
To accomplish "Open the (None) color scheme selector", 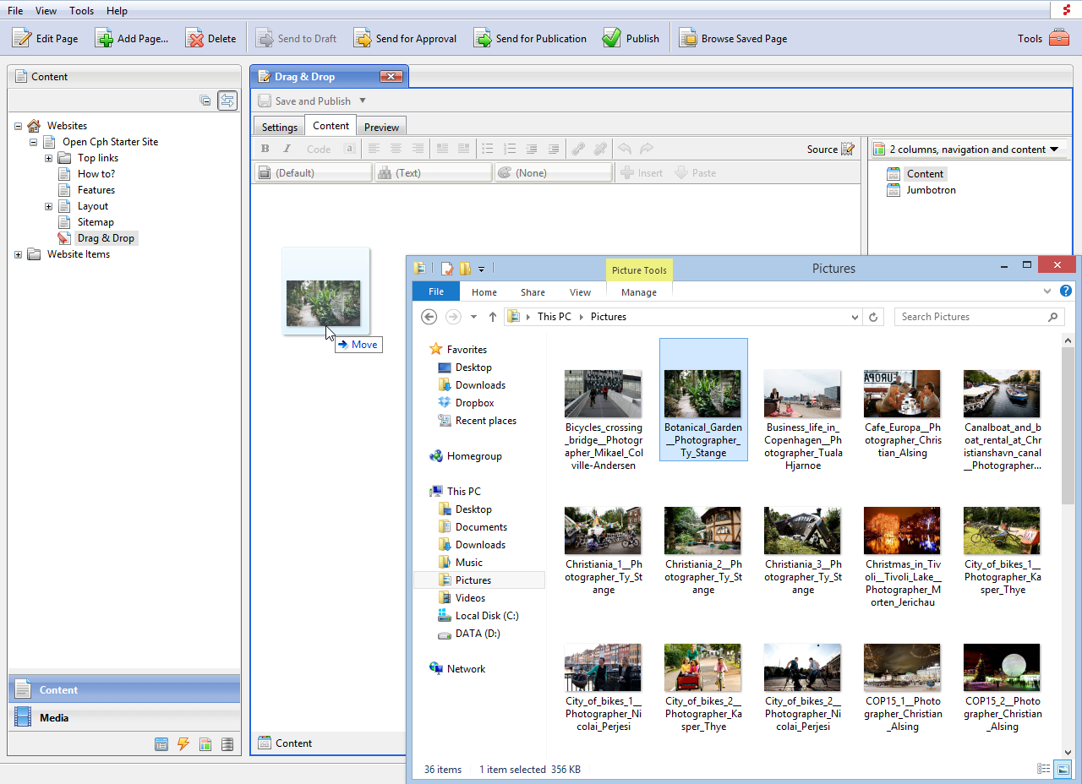I will point(554,172).
